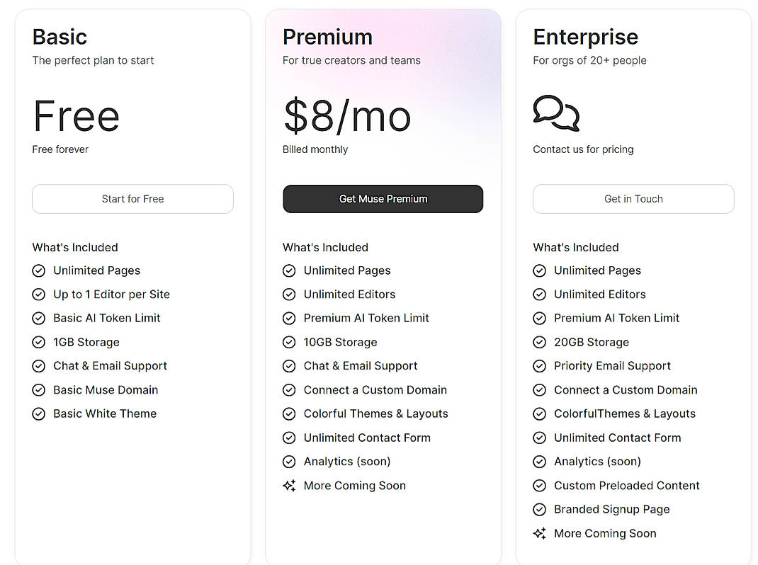Toggle the check beside Branded Signup Page
Screen dimensions: 758x565
tap(540, 509)
